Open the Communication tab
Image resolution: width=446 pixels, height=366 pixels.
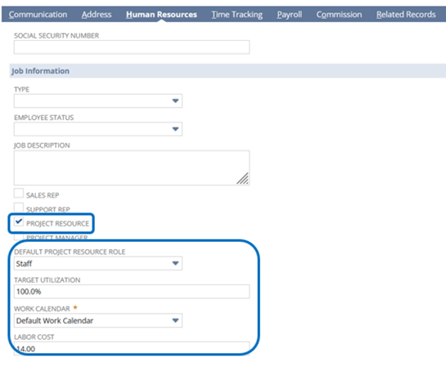[38, 15]
